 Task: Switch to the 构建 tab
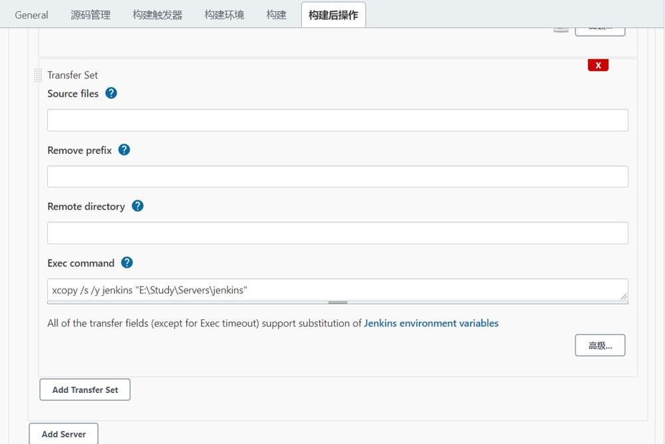(x=277, y=15)
